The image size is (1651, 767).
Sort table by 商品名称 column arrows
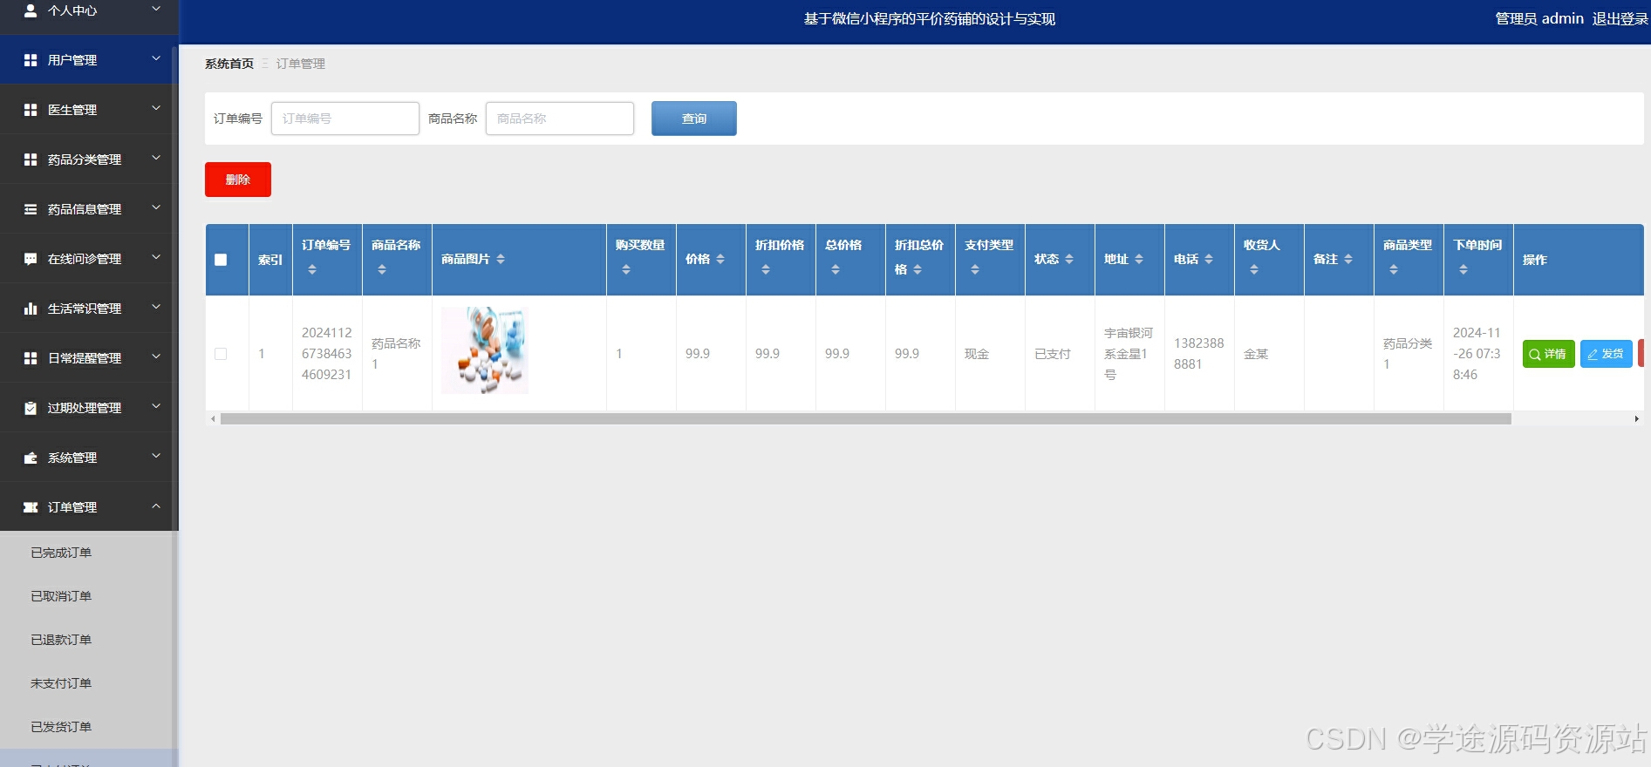(382, 270)
